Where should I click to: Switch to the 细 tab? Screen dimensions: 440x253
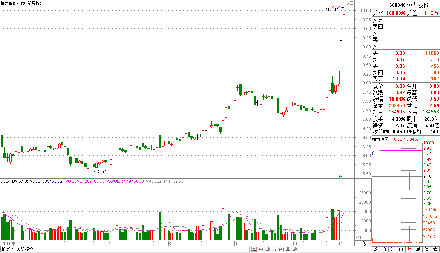click(x=393, y=249)
